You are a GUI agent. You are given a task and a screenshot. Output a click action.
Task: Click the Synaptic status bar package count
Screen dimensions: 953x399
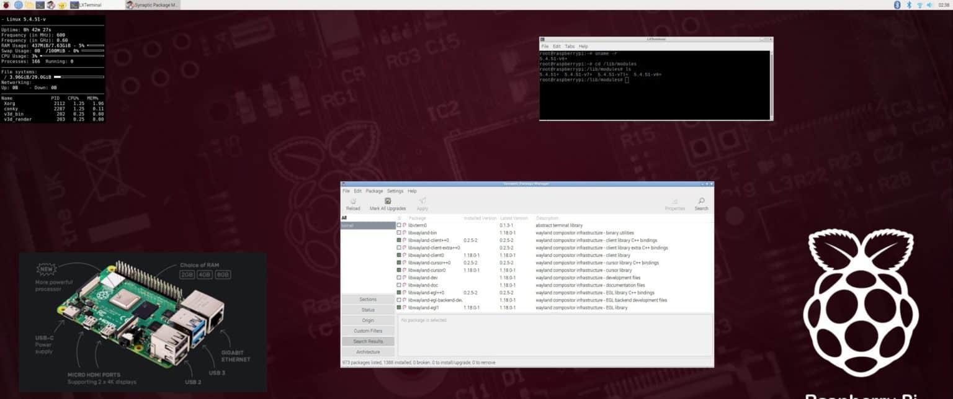click(419, 362)
